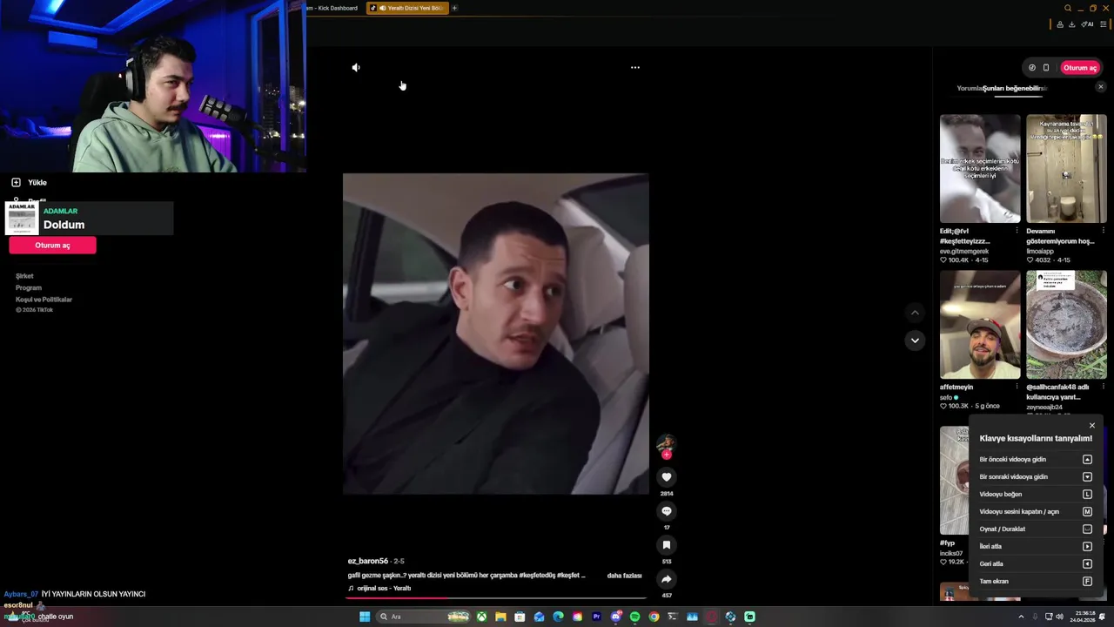1114x627 pixels.
Task: Switch to the Yorumlar tab
Action: [x=970, y=88]
